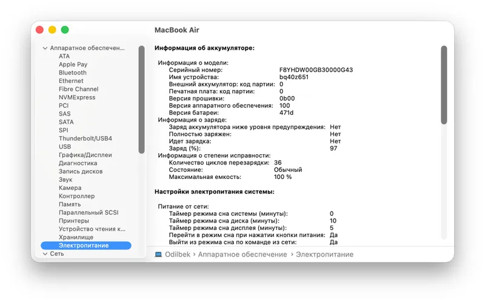Select Параллельный SCSI entry
Image resolution: width=485 pixels, height=303 pixels.
pos(89,213)
